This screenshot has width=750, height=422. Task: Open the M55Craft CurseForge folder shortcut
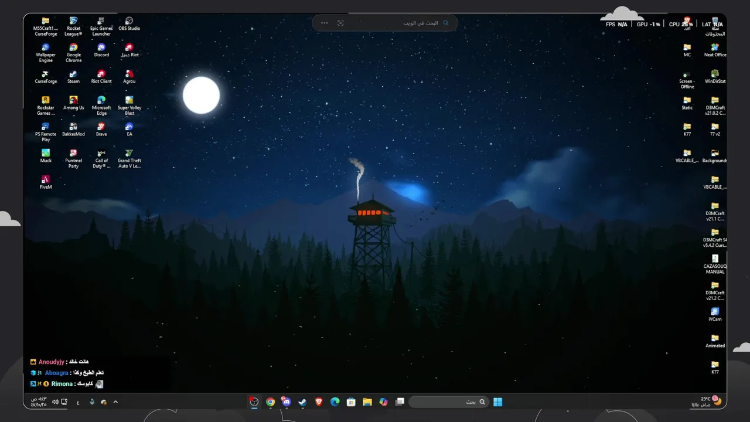pyautogui.click(x=46, y=27)
